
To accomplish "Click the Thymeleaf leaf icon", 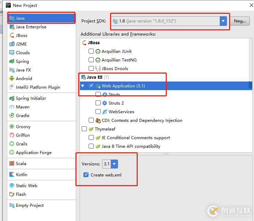I will point(91,129).
